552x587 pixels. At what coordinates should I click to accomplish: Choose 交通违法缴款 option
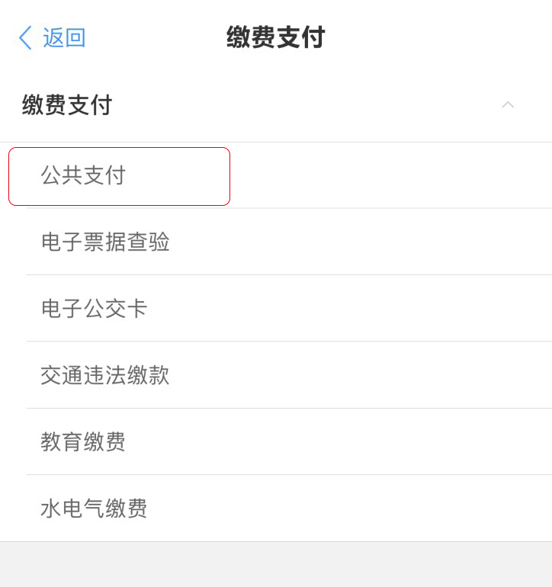(x=105, y=375)
